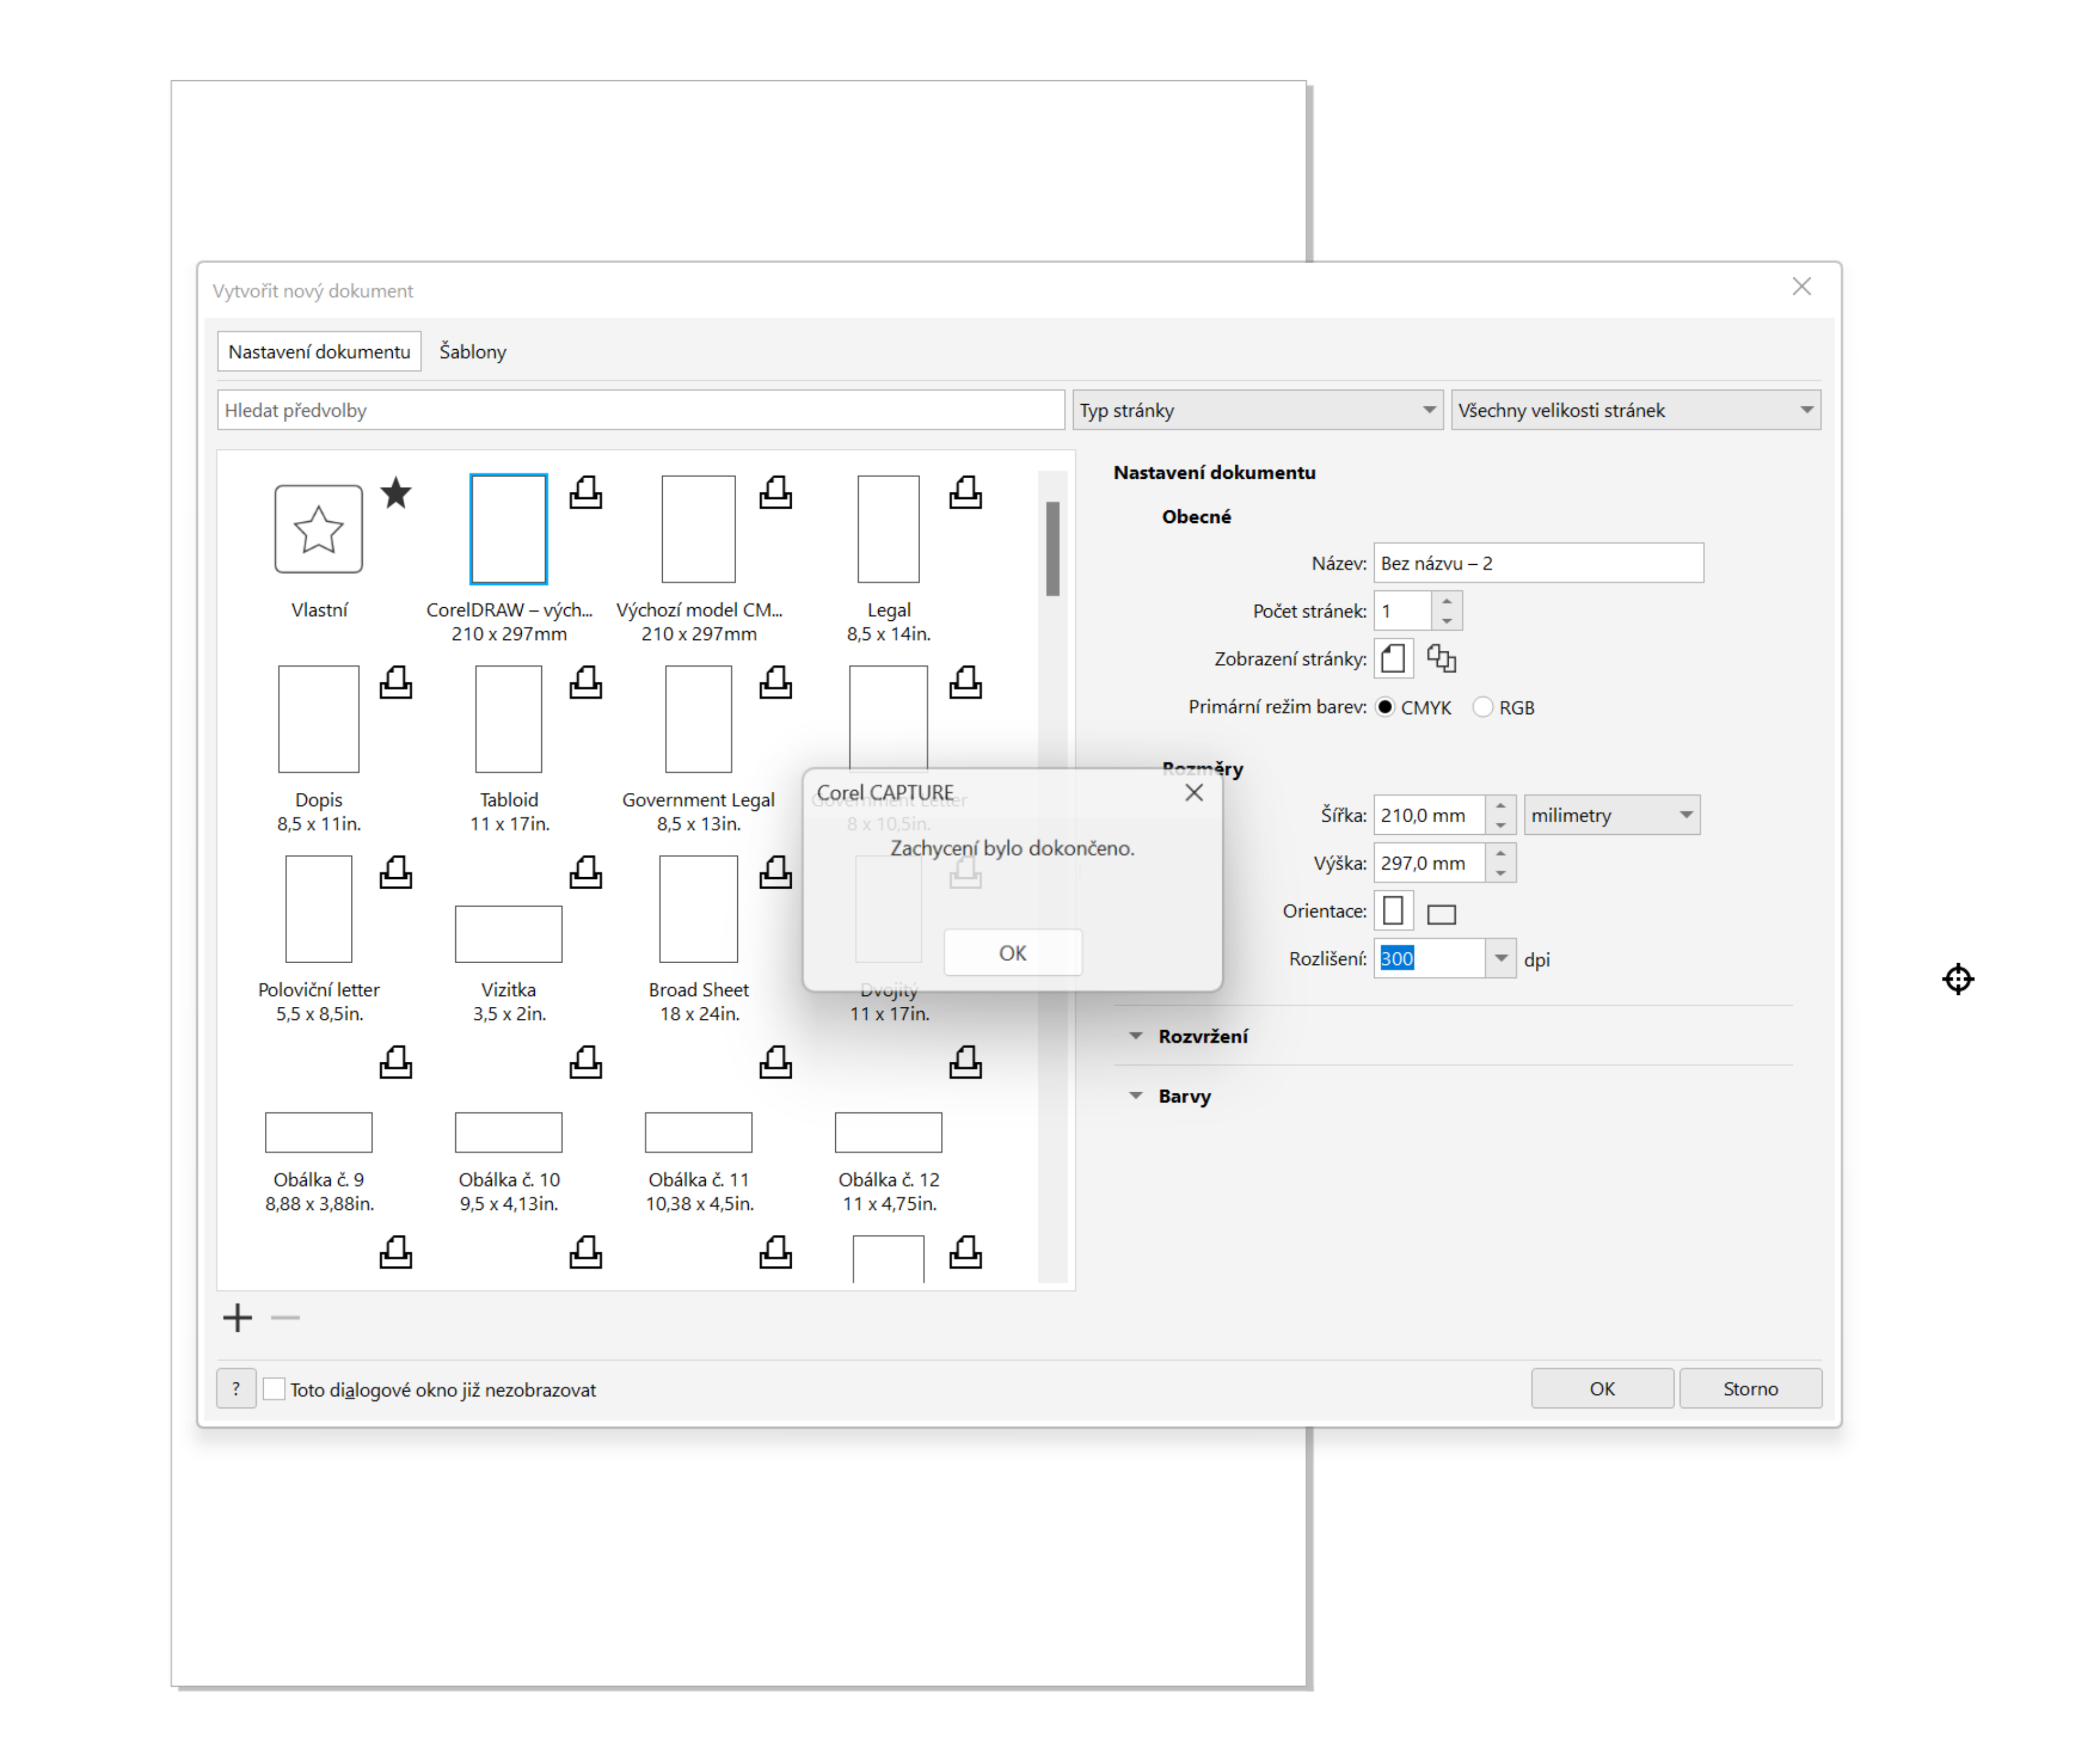Image resolution: width=2100 pixels, height=1755 pixels.
Task: Select the CMYK color mode radio
Action: [x=1385, y=707]
